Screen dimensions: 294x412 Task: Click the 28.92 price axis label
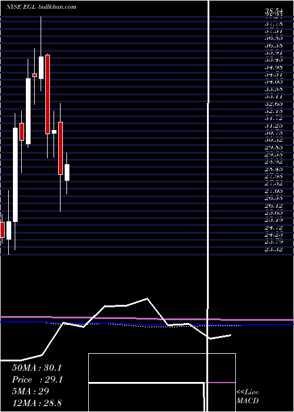pyautogui.click(x=274, y=162)
